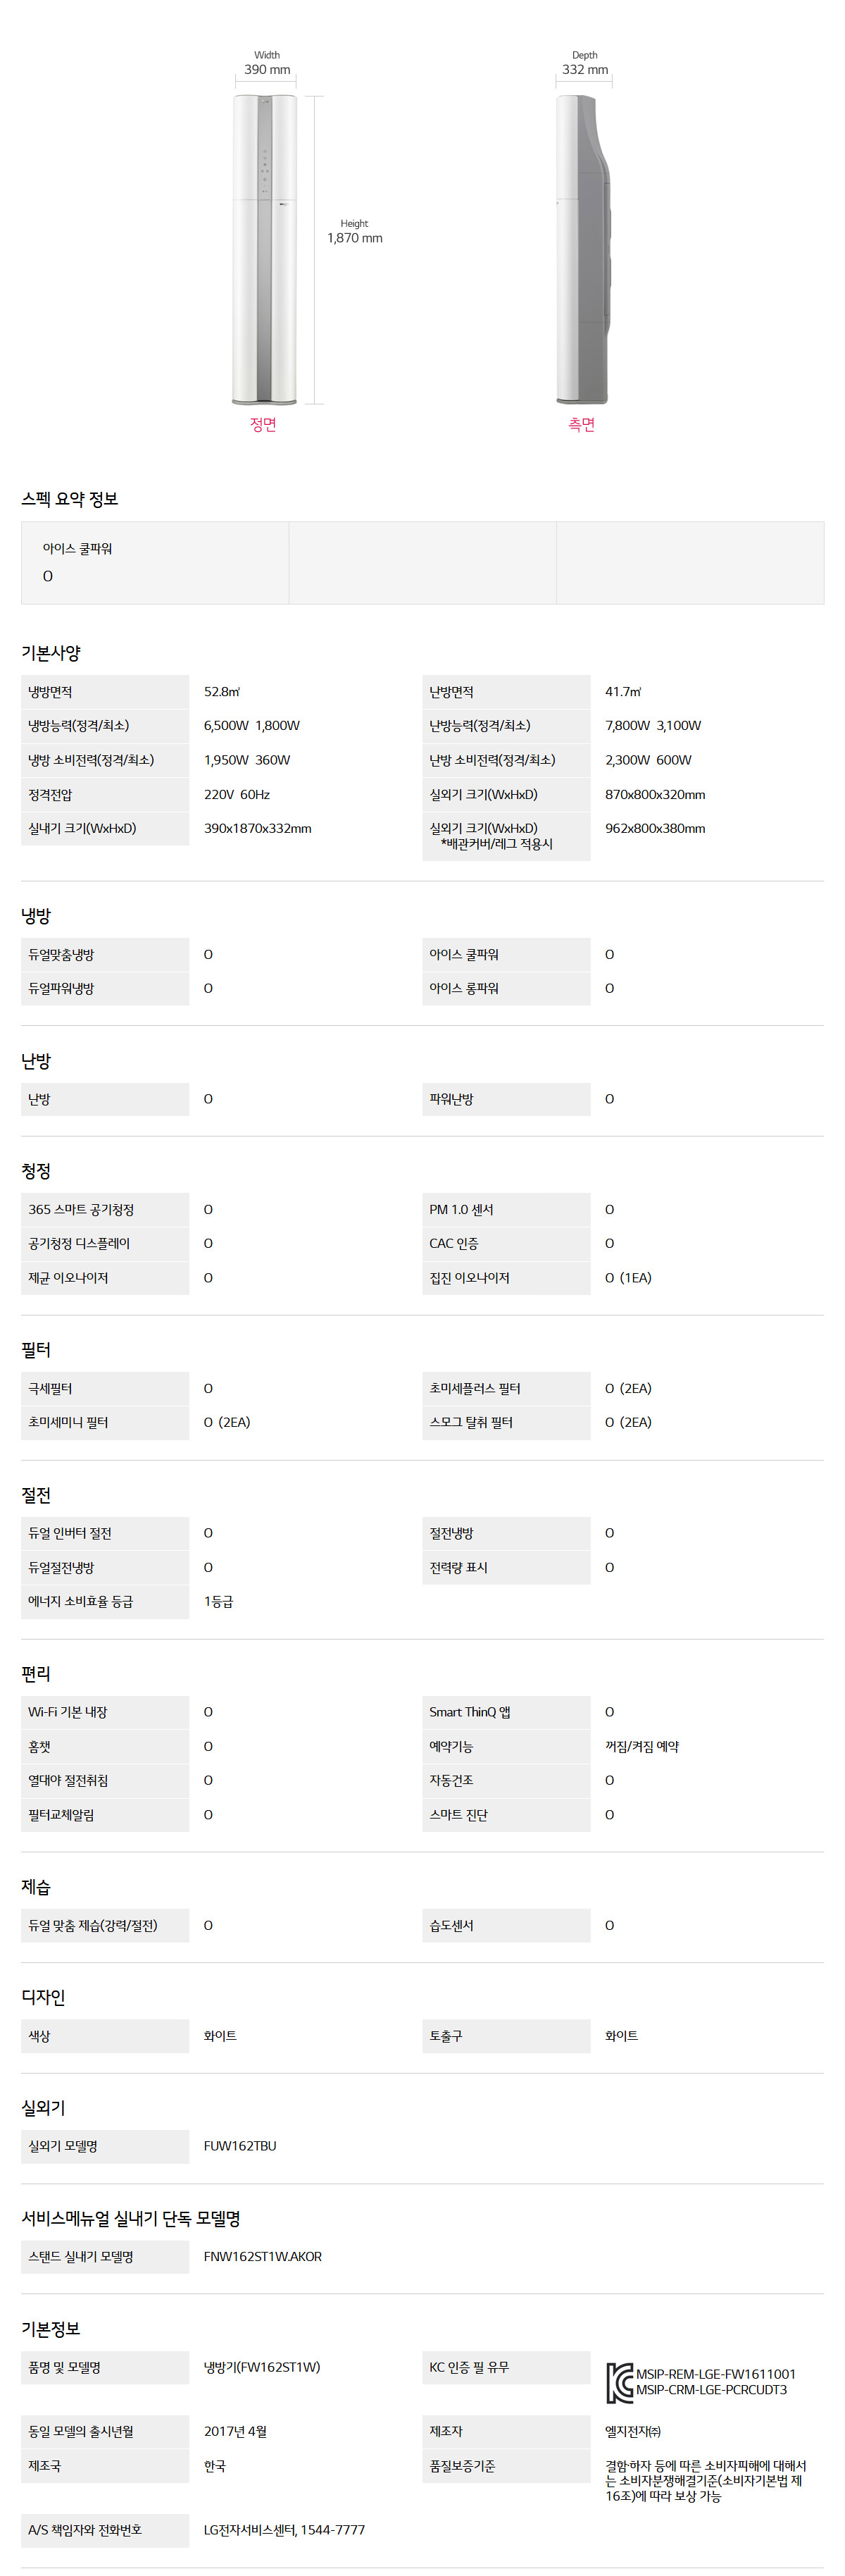Click the 꺼짐/켜짐 예약 value

point(642,1746)
